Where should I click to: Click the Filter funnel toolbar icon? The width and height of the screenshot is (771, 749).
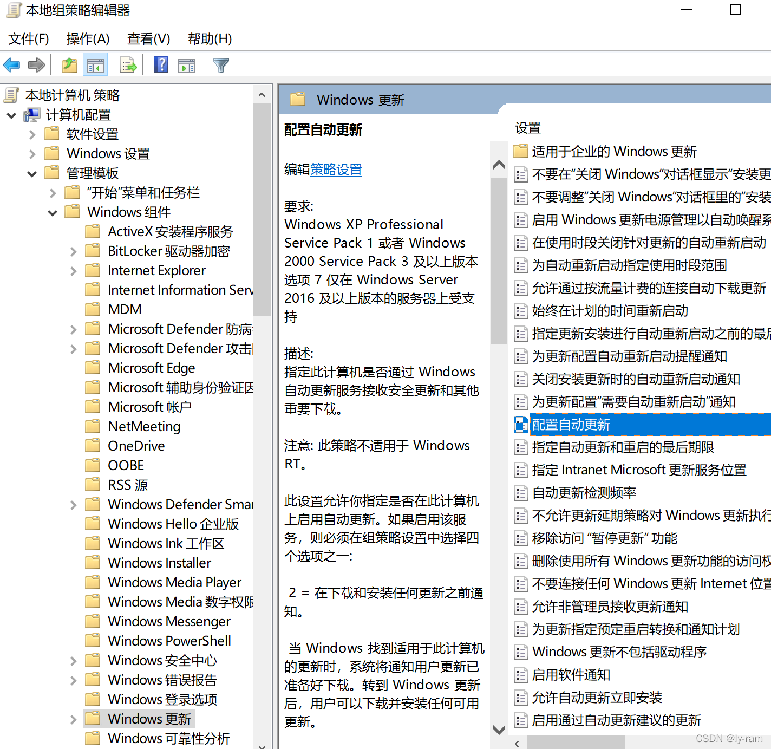pos(220,66)
